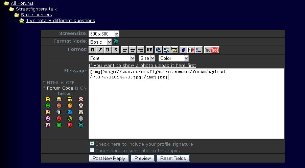The height and width of the screenshot is (168, 305).
Task: Check subscribe to this topic box
Action: pyautogui.click(x=92, y=150)
